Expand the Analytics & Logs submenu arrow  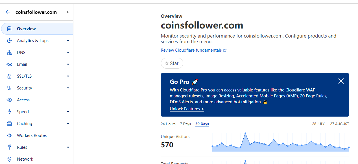(x=68, y=41)
